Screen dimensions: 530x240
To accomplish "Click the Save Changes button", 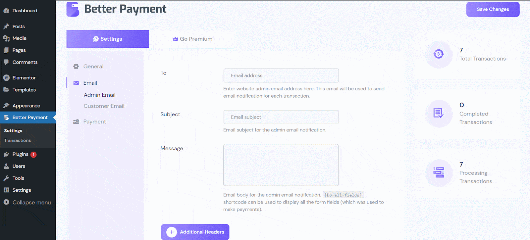I will (493, 9).
